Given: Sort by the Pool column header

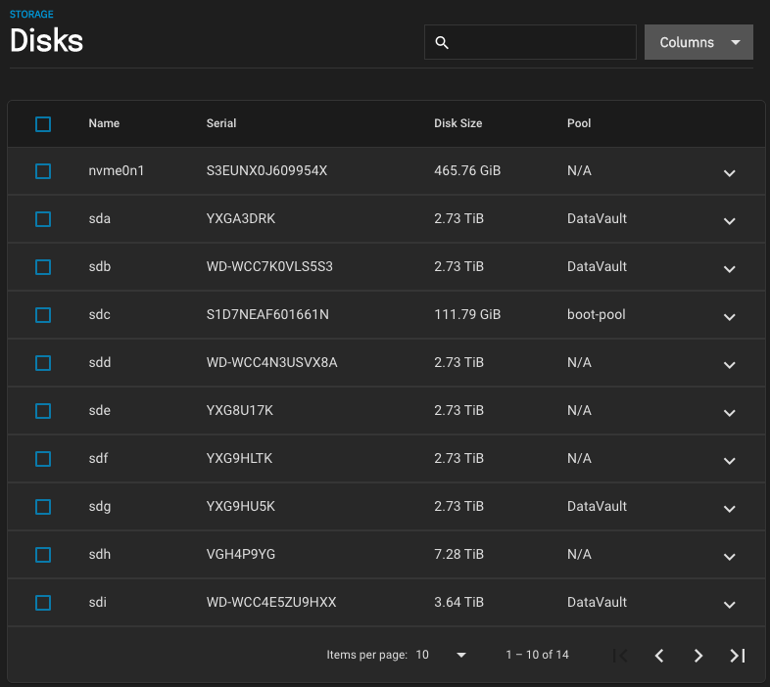Looking at the screenshot, I should tap(579, 123).
